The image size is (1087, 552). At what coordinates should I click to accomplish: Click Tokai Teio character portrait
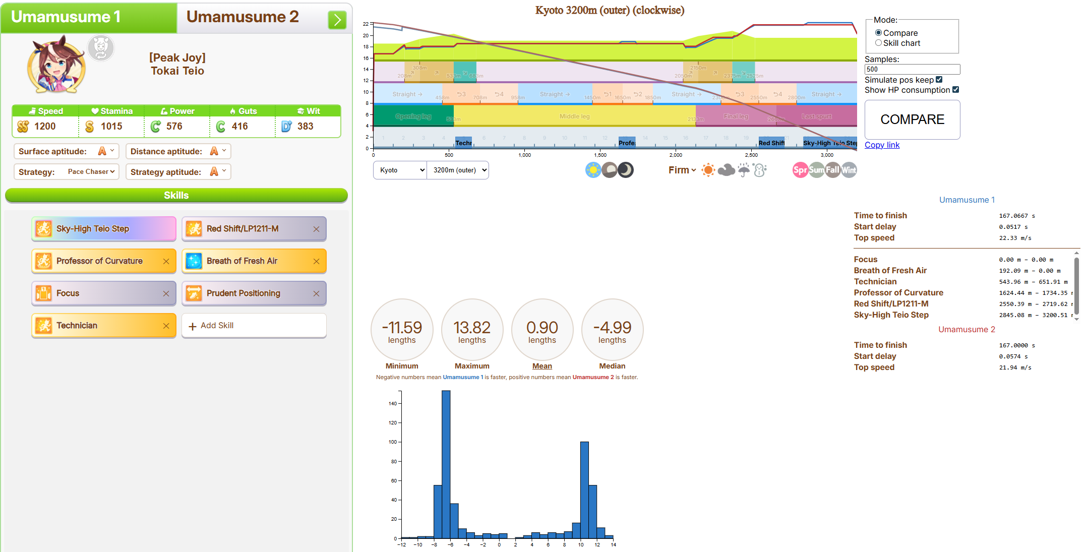pyautogui.click(x=56, y=65)
